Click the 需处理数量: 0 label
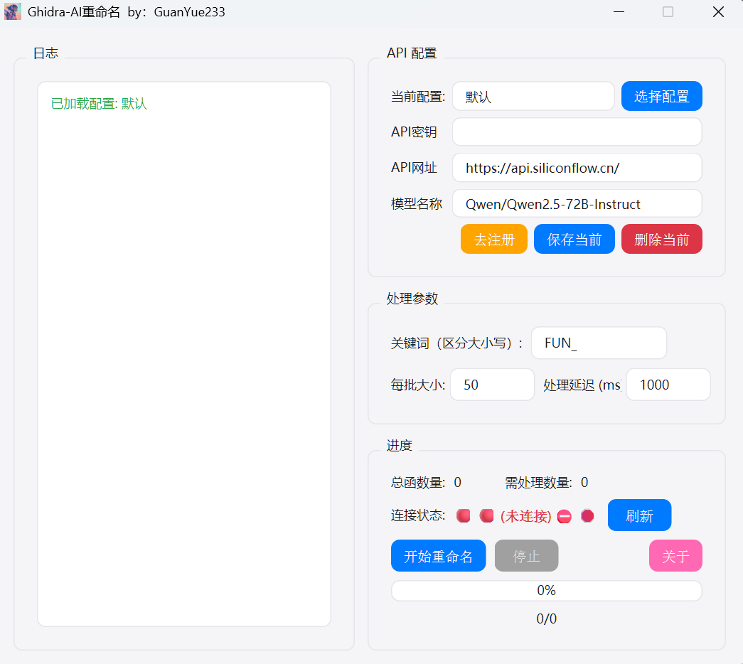743x664 pixels. [546, 483]
